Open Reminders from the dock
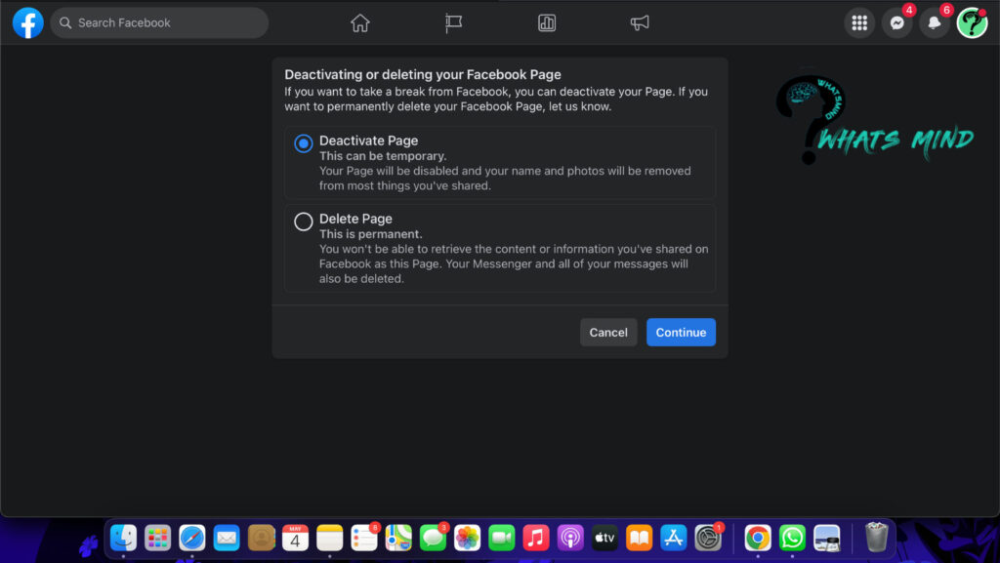 click(x=364, y=539)
